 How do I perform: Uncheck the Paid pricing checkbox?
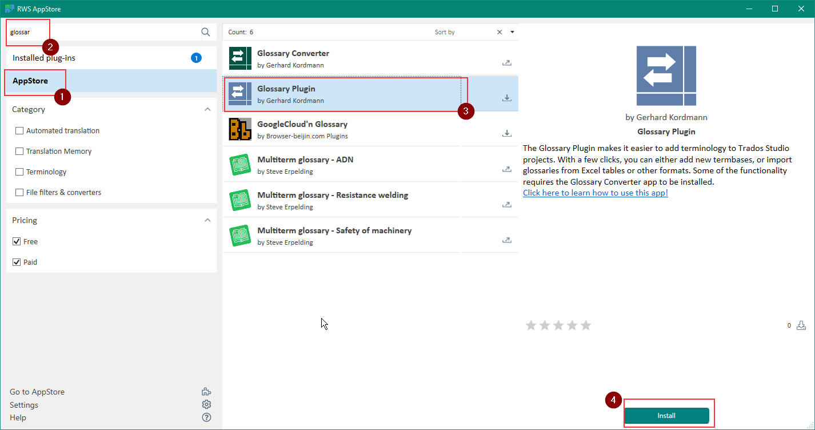(17, 262)
